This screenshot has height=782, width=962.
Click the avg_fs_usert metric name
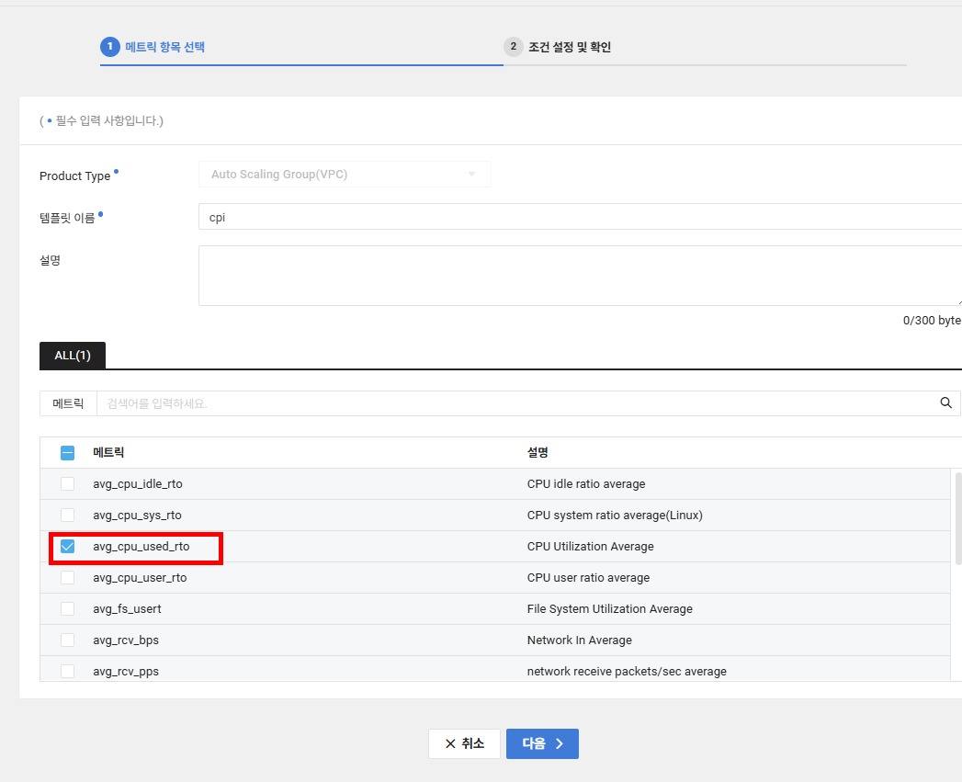point(127,609)
